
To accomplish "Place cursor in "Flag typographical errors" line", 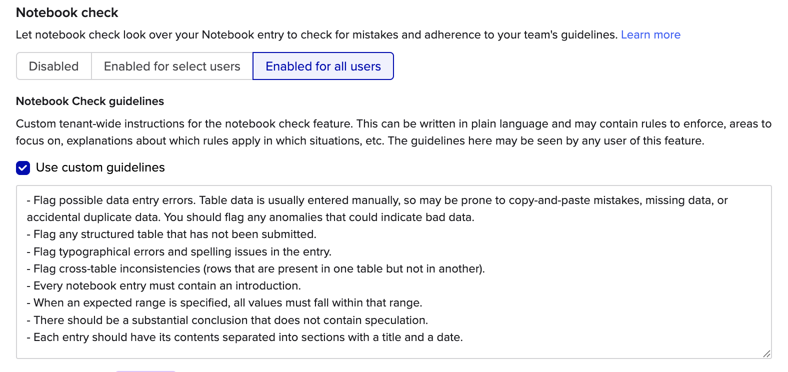I will pyautogui.click(x=182, y=252).
